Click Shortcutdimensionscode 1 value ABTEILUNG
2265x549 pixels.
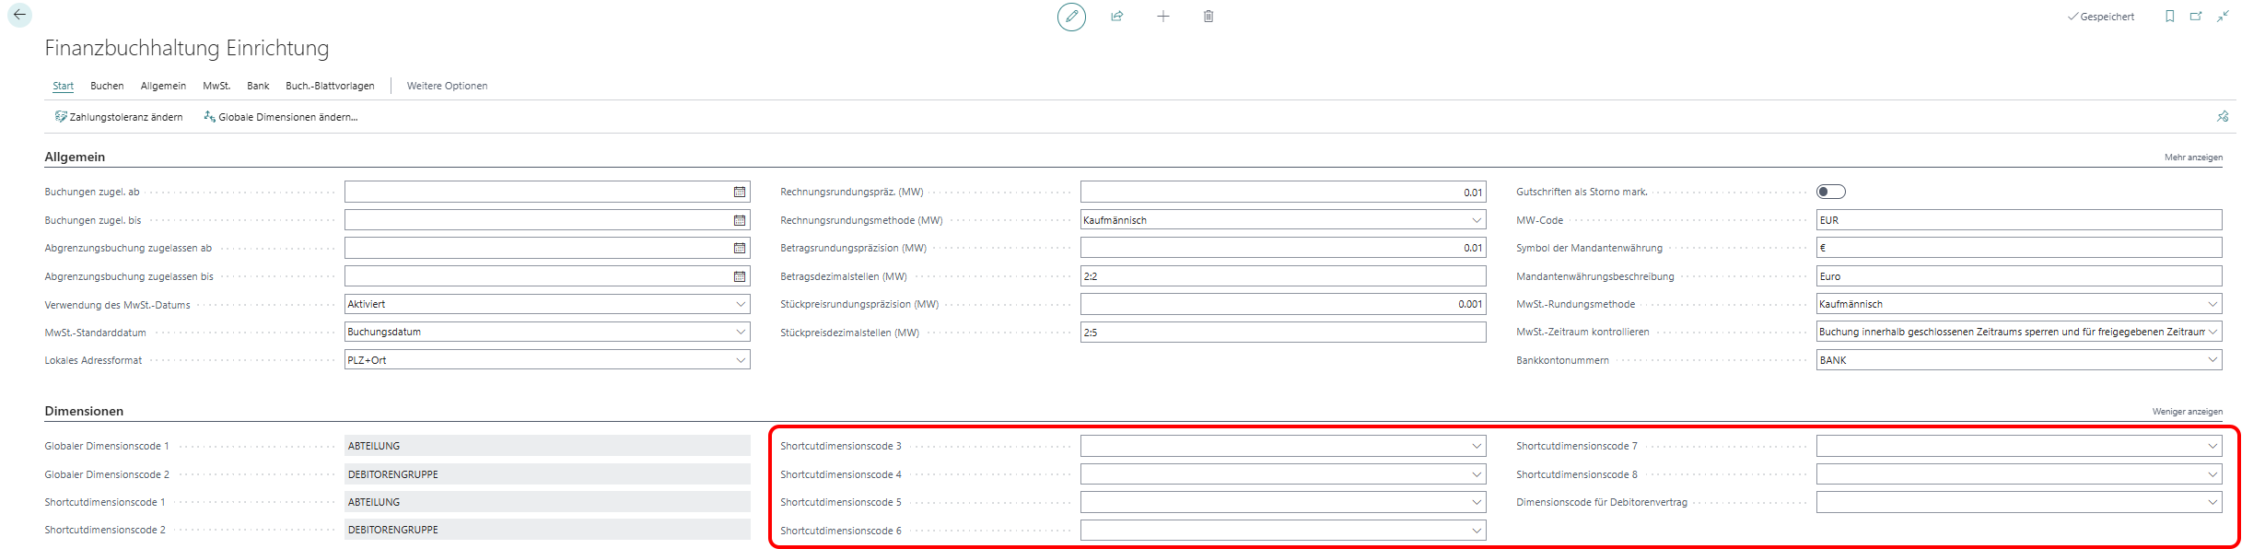(x=547, y=502)
